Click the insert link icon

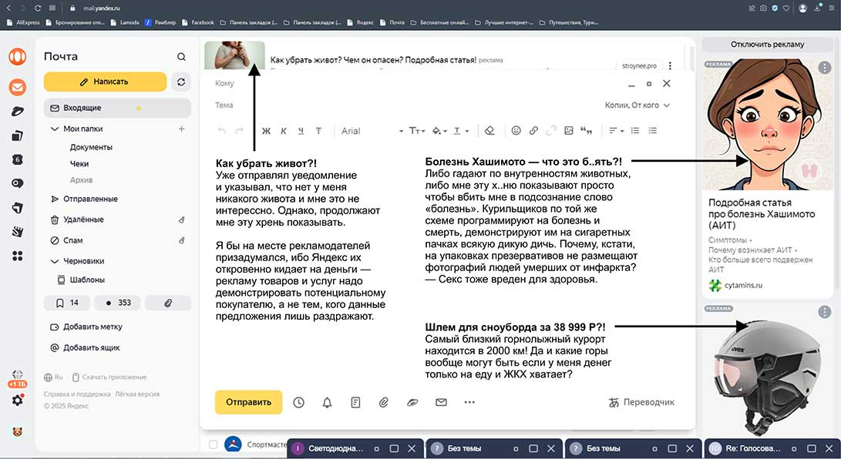tap(533, 131)
